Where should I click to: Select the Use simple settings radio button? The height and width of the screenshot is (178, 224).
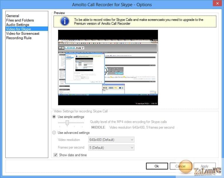click(x=54, y=117)
